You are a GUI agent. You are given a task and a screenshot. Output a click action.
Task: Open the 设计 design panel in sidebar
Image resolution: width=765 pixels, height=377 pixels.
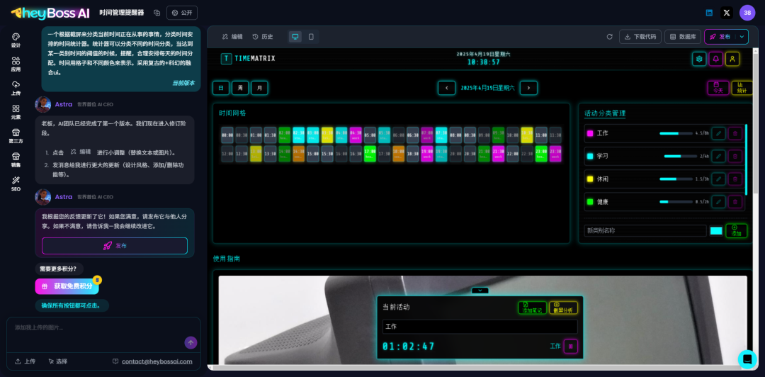pos(16,40)
